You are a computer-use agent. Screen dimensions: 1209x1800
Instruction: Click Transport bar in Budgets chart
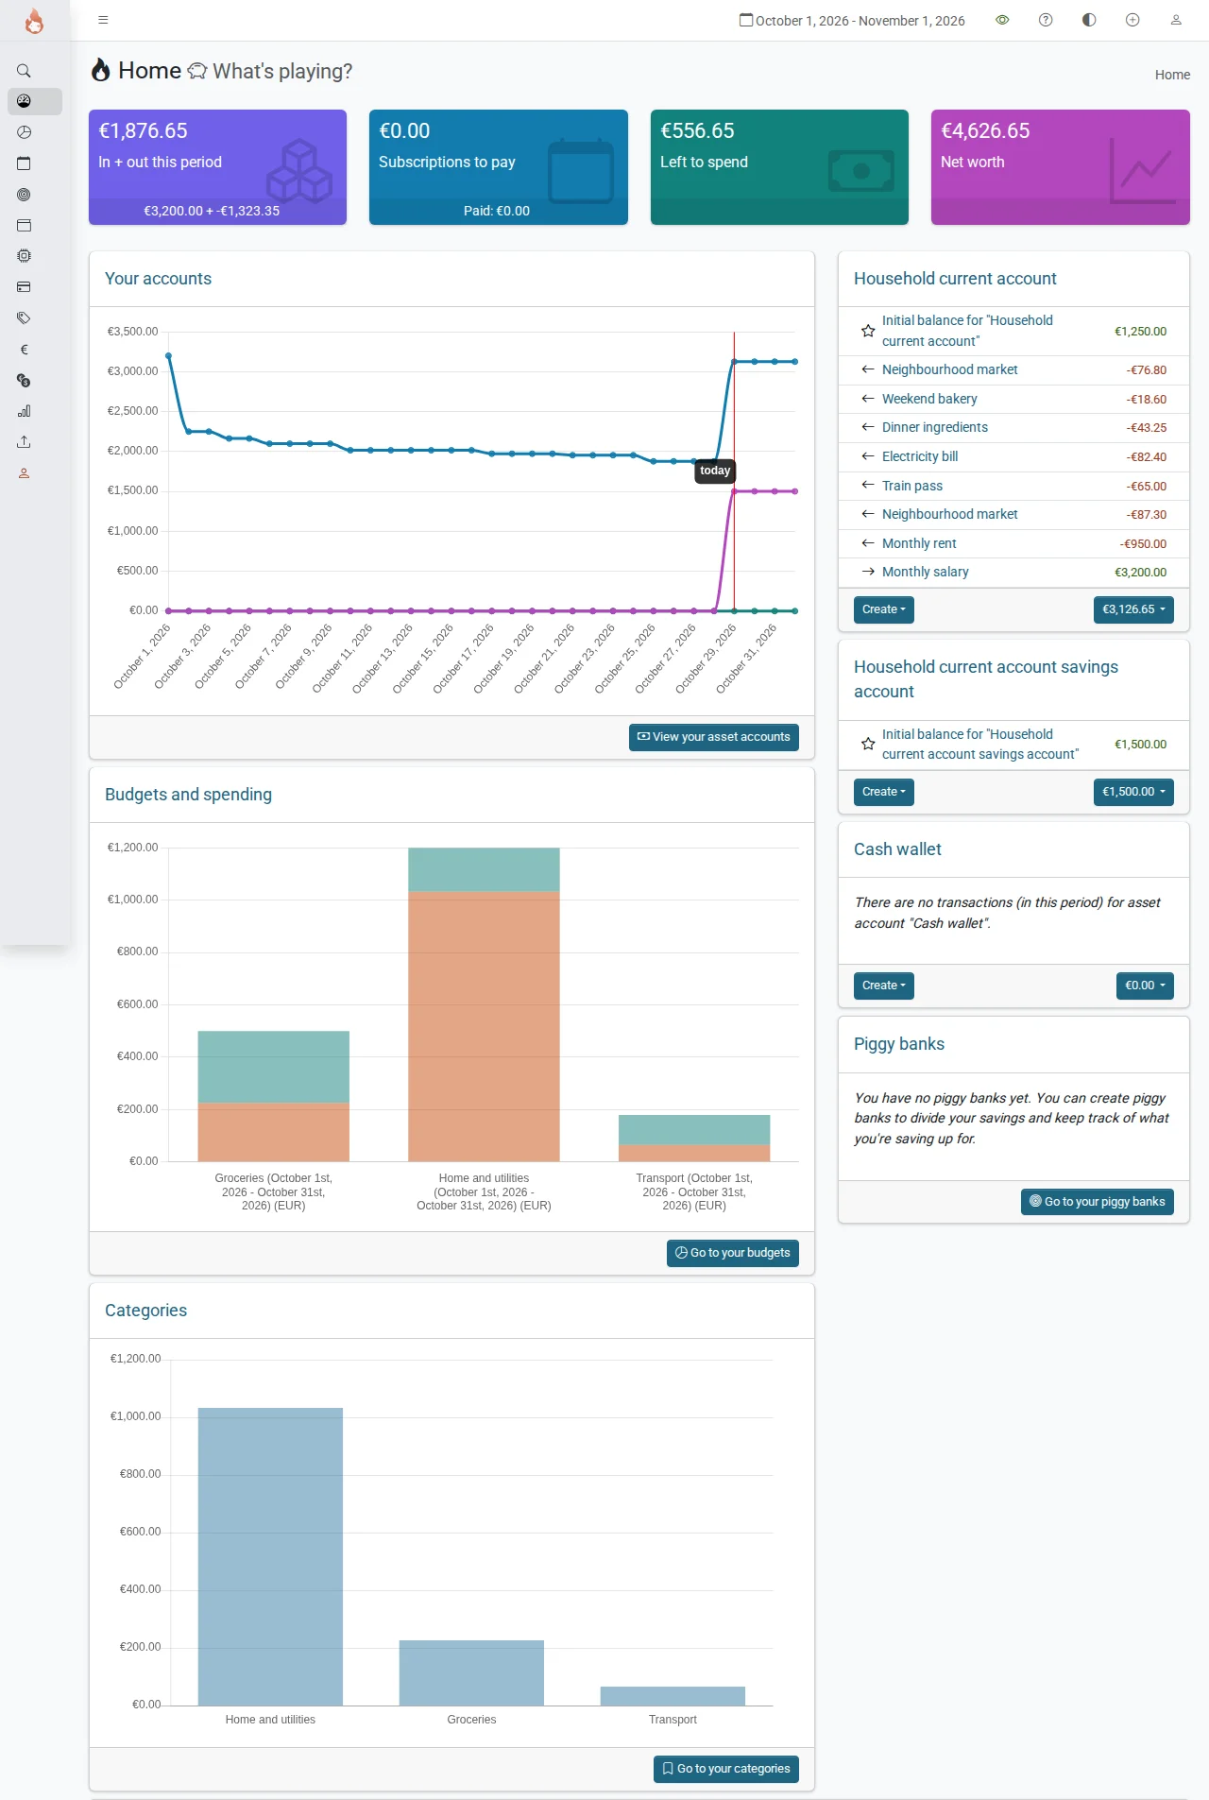click(694, 1138)
